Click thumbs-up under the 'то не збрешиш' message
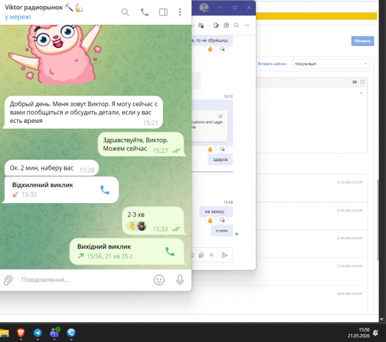This screenshot has width=386, height=342. pyautogui.click(x=210, y=49)
